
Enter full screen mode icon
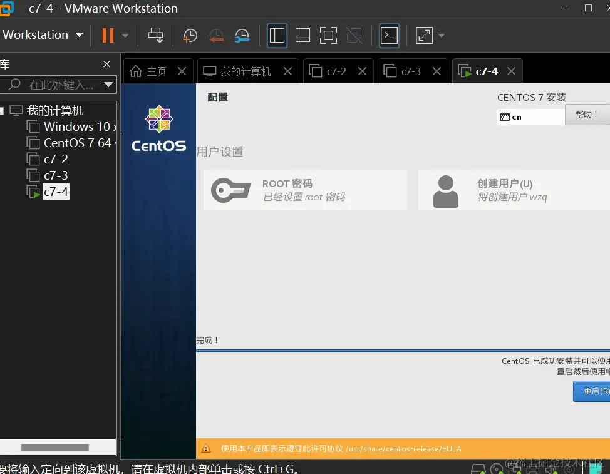pos(328,36)
